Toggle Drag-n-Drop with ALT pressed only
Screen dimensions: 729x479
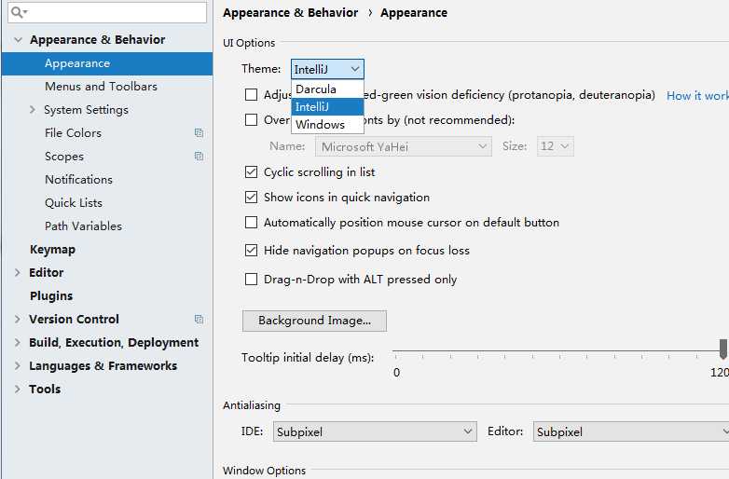click(251, 280)
